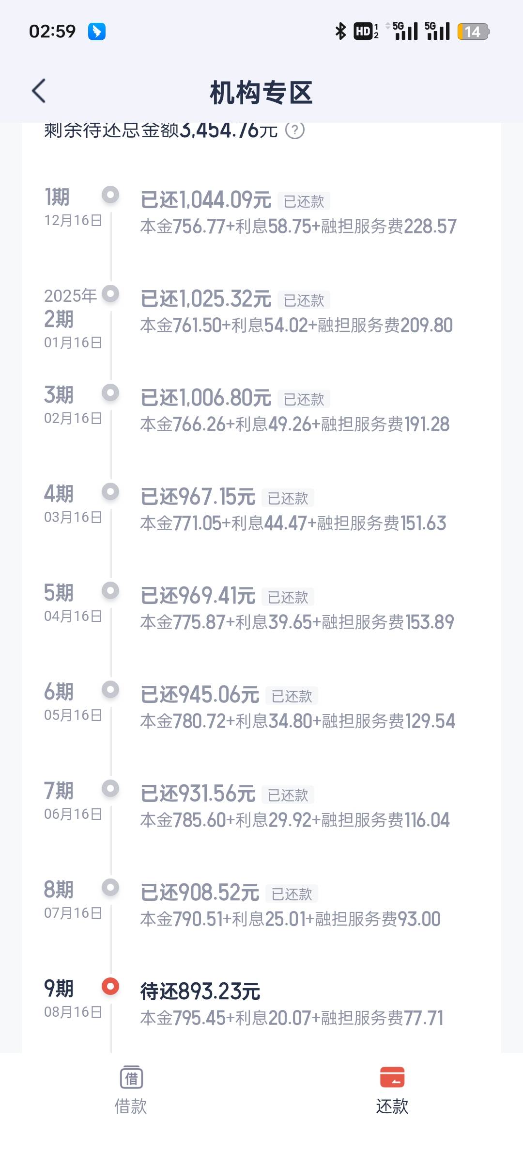523x1171 pixels.
Task: Tap the 借款 borrow tab icon
Action: (131, 1077)
